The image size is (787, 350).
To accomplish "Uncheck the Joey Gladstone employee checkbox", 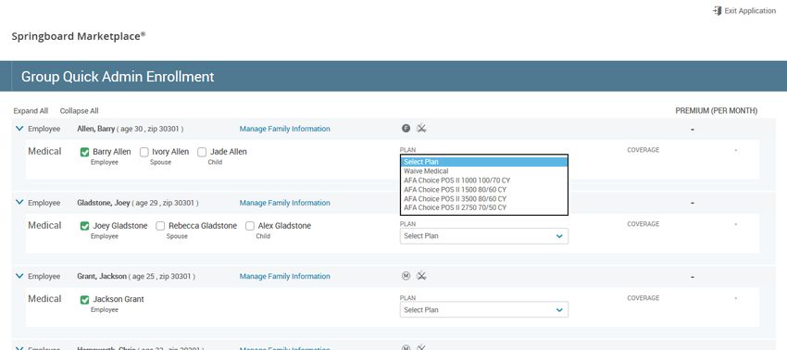I will coord(85,226).
